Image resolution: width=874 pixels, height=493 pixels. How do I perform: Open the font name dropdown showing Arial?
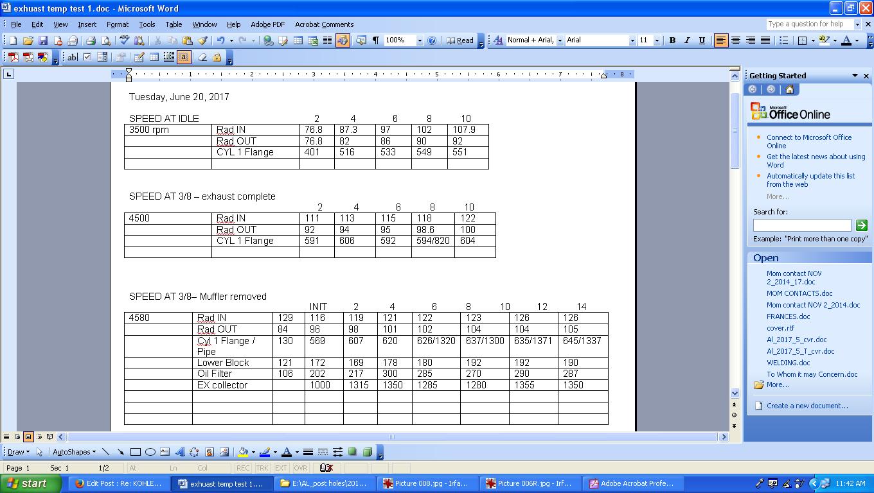point(632,40)
